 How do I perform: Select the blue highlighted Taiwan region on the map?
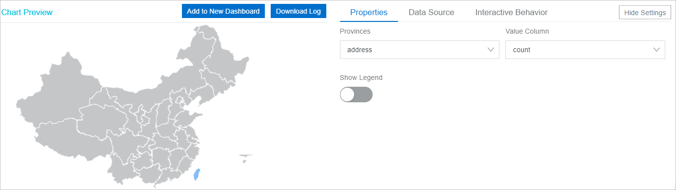pos(197,174)
